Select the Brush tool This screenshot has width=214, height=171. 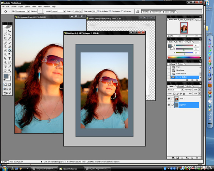9,43
